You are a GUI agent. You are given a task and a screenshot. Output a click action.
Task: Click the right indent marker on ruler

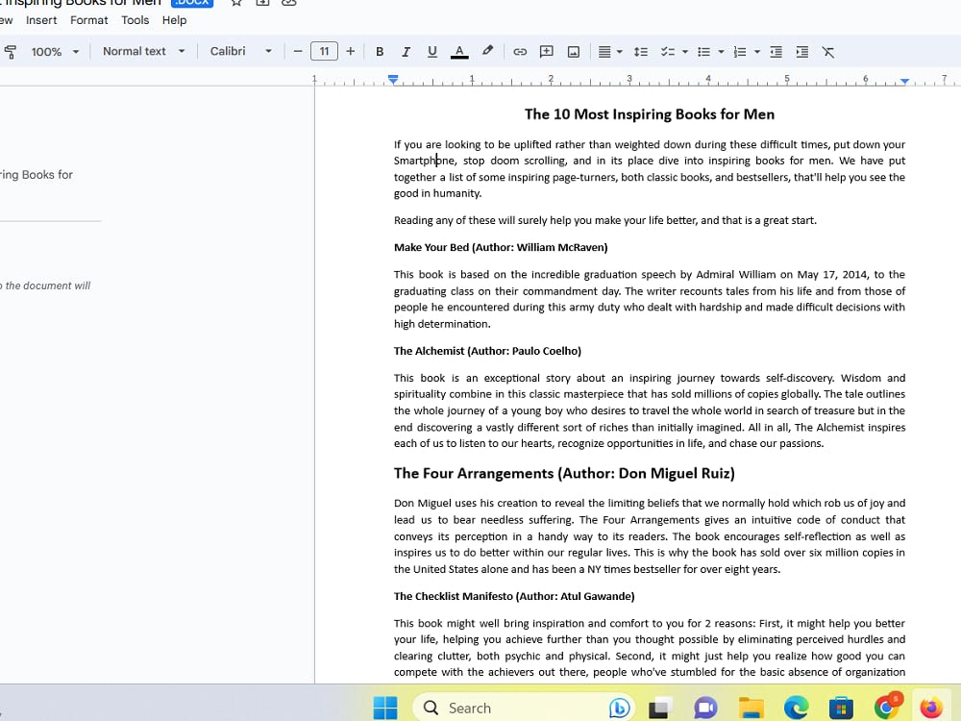coord(904,81)
